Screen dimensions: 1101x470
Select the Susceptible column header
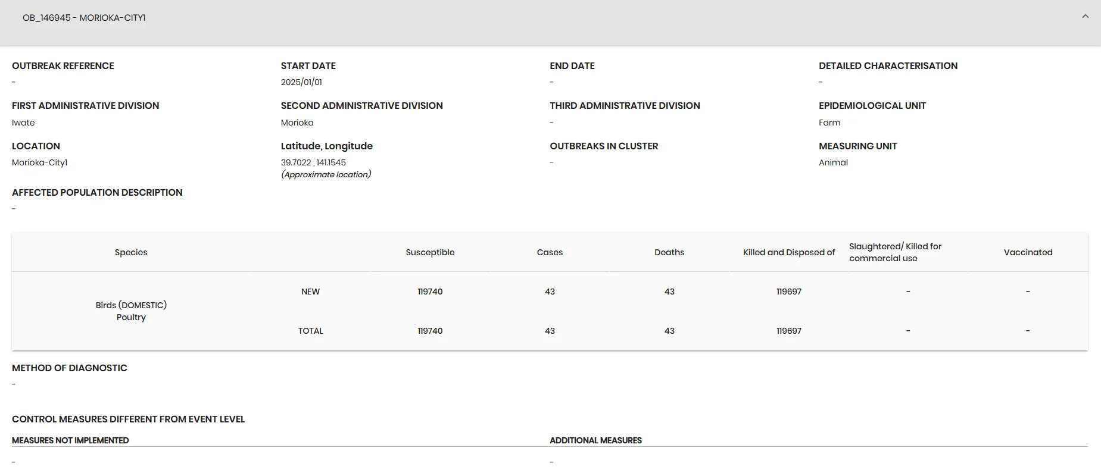pyautogui.click(x=430, y=252)
